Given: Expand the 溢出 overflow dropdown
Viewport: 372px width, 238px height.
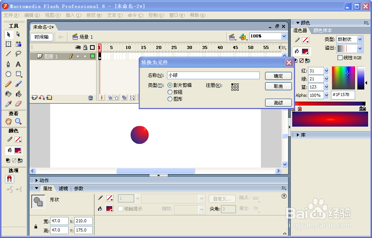Looking at the screenshot, I should [359, 48].
